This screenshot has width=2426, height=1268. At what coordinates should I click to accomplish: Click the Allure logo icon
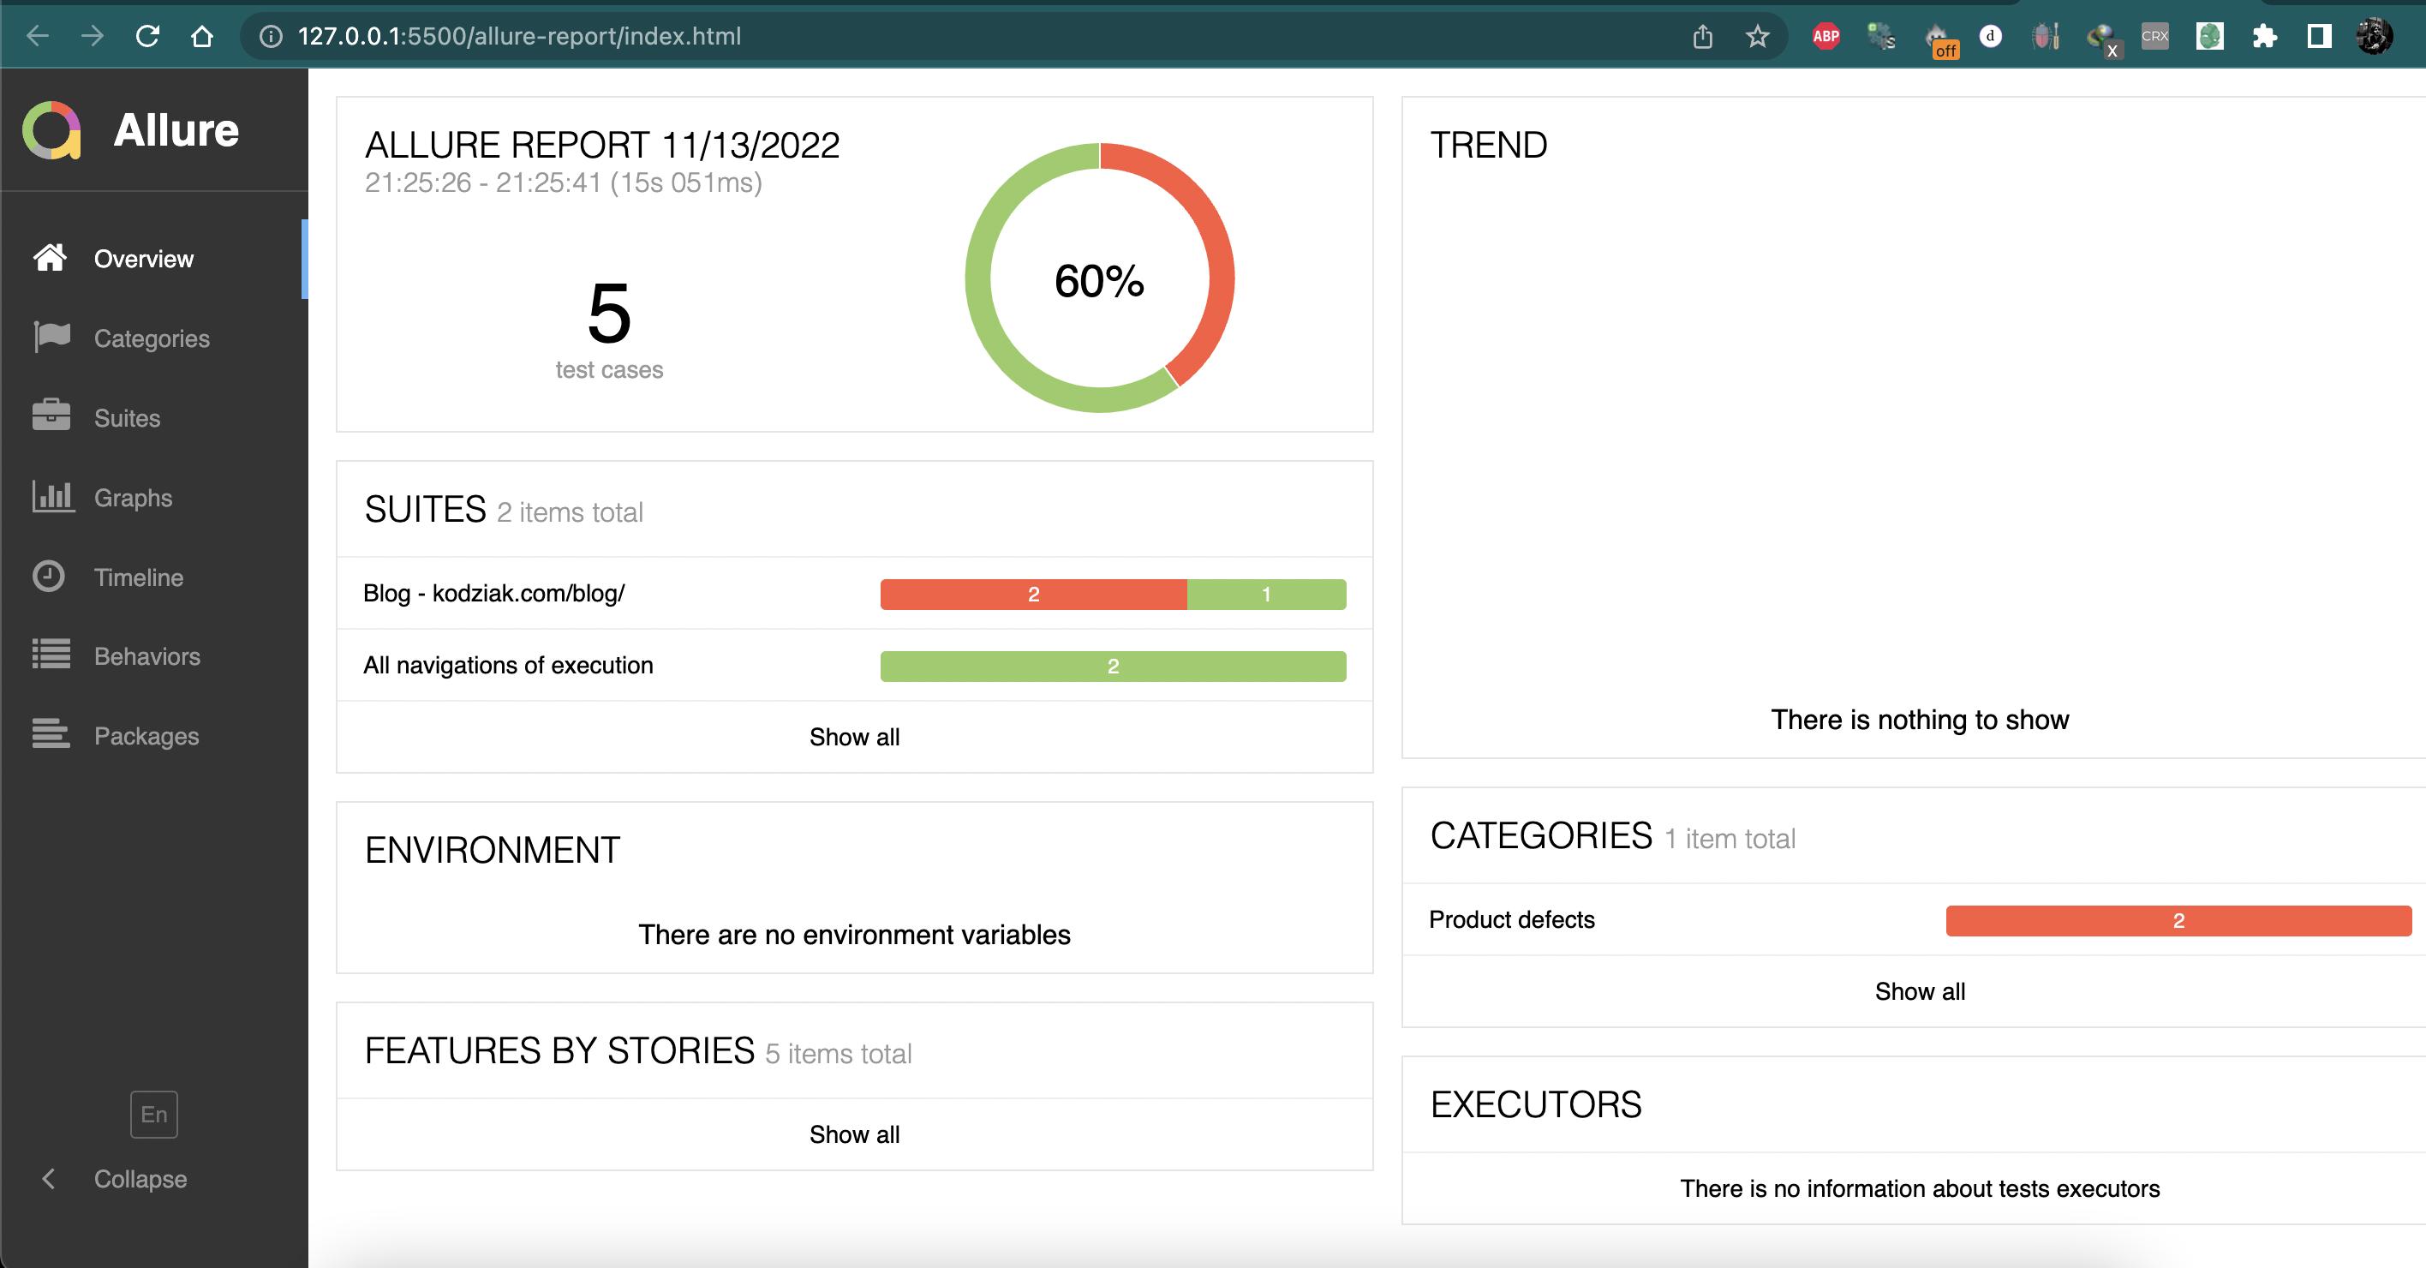(51, 130)
